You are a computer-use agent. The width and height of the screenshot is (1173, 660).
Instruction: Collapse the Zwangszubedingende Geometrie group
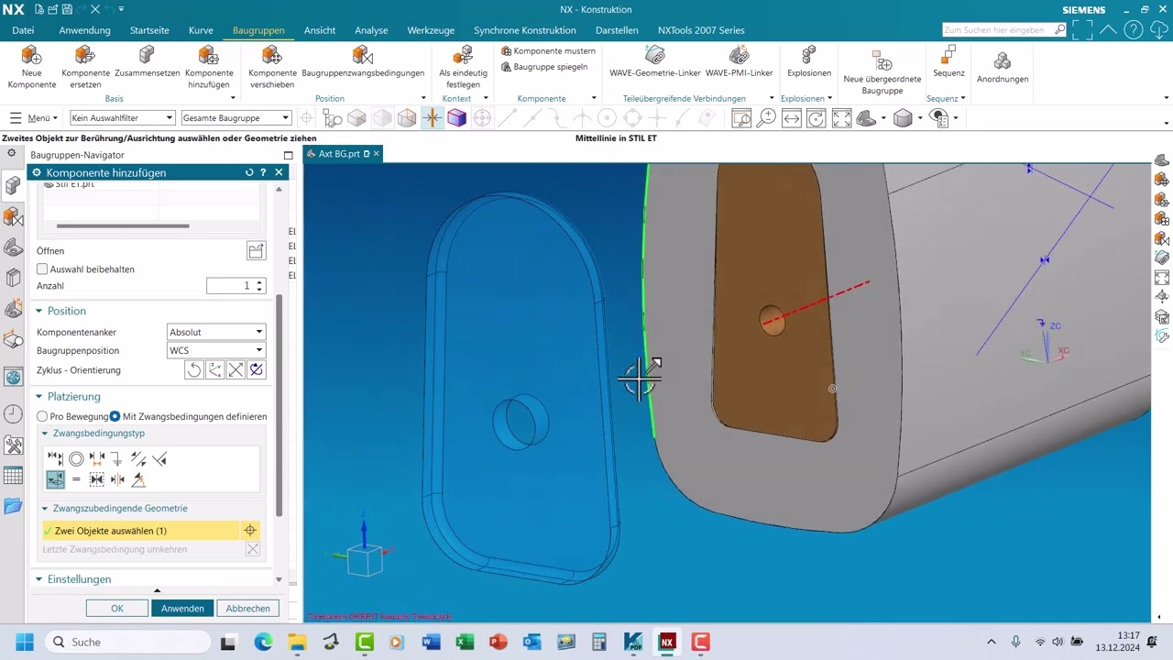[x=44, y=509]
